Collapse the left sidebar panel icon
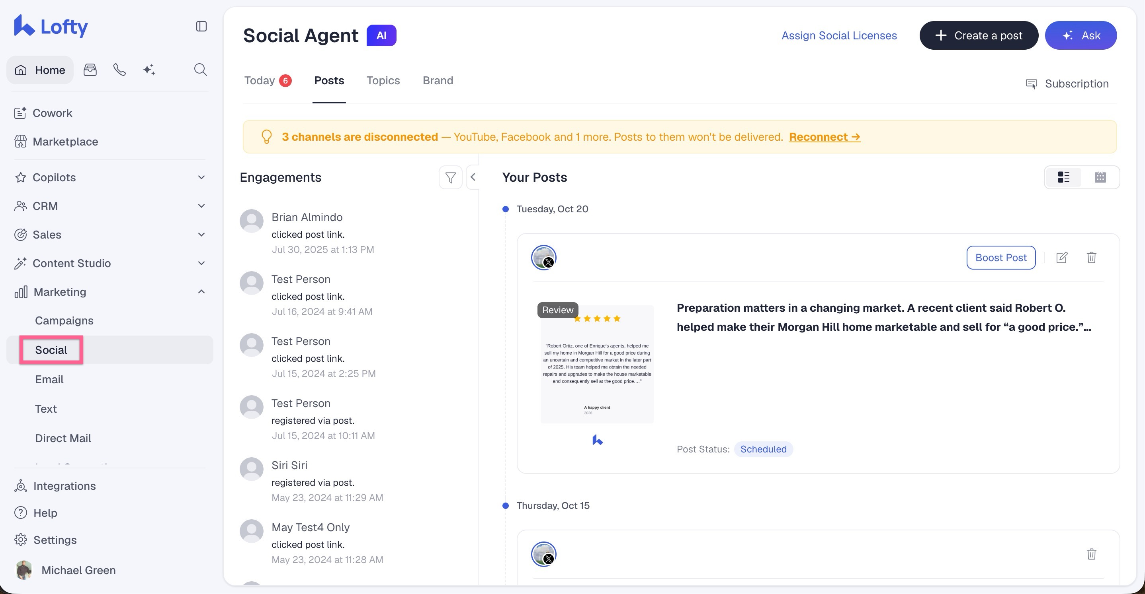The height and width of the screenshot is (594, 1145). (201, 26)
